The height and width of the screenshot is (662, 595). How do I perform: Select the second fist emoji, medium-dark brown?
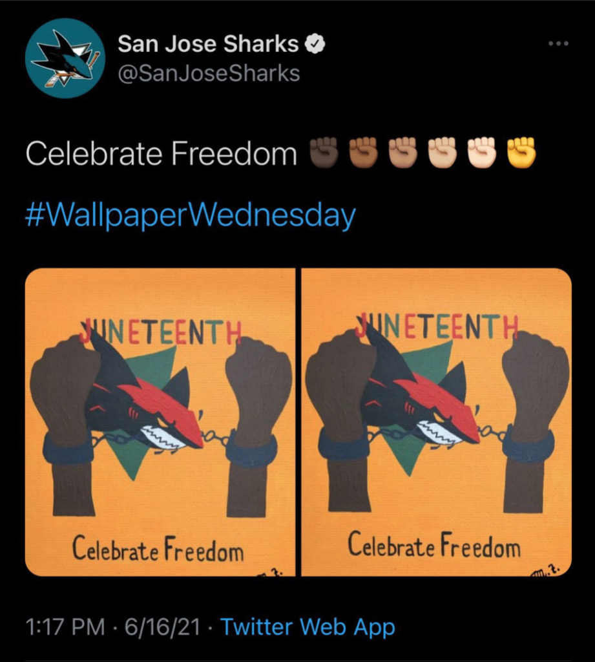[x=363, y=153]
